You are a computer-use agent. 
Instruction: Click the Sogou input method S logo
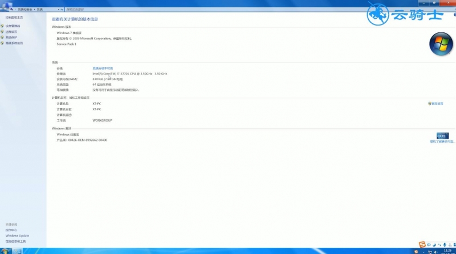422,245
